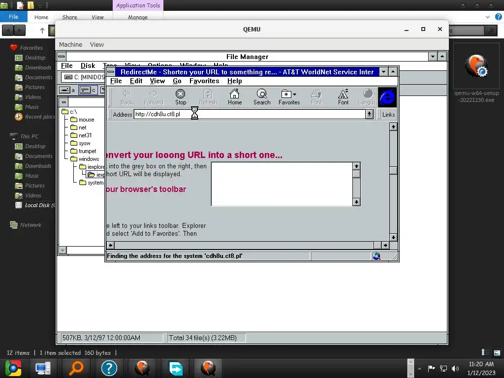The image size is (504, 378).
Task: Click browser page vertical scroll down arrow
Action: point(393,237)
